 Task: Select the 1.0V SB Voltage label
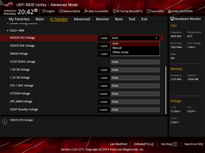point(20,70)
